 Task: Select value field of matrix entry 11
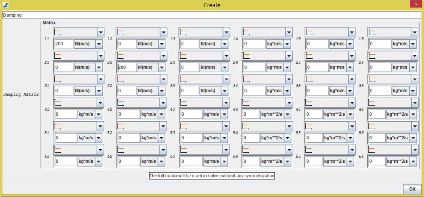(64, 44)
